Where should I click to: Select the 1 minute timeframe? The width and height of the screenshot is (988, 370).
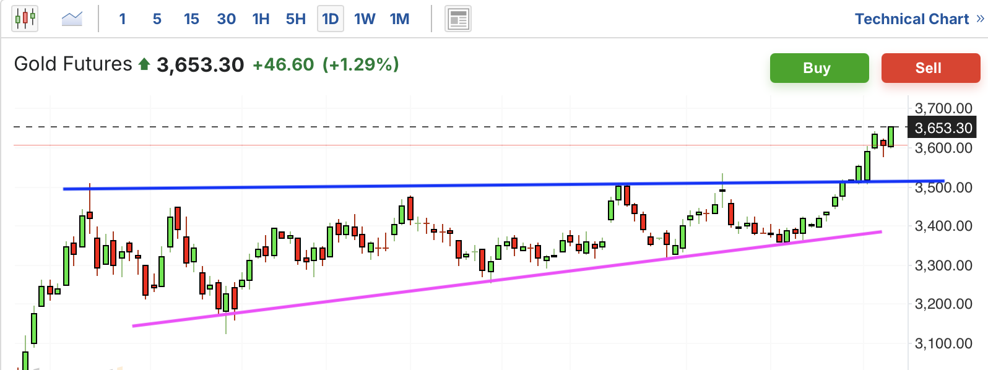[x=123, y=19]
